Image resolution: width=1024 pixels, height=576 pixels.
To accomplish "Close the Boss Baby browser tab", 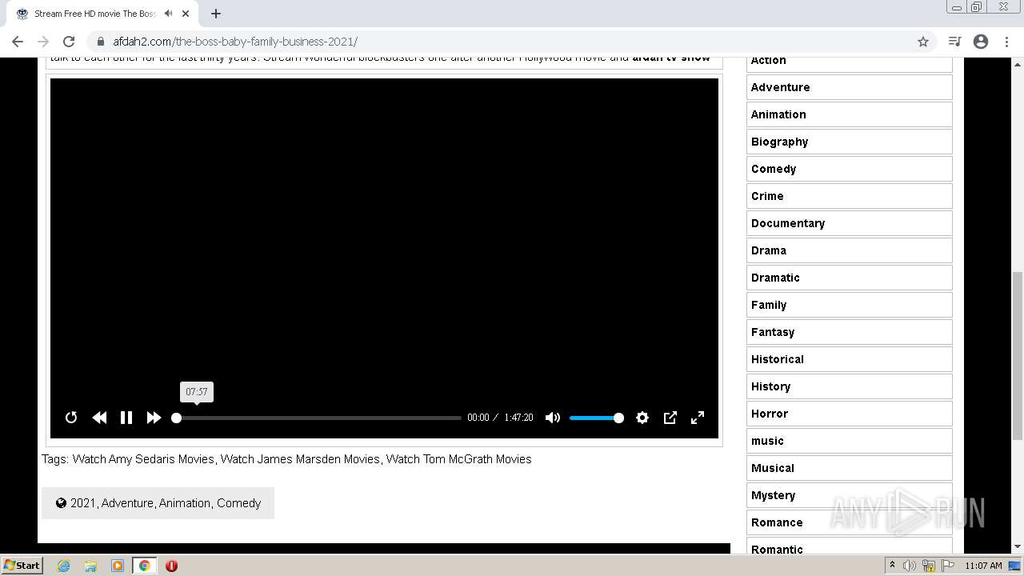I will point(186,14).
